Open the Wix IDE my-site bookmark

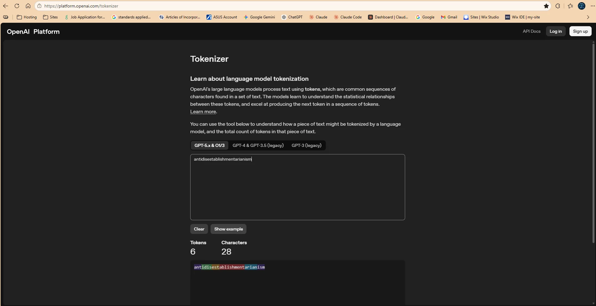(523, 17)
